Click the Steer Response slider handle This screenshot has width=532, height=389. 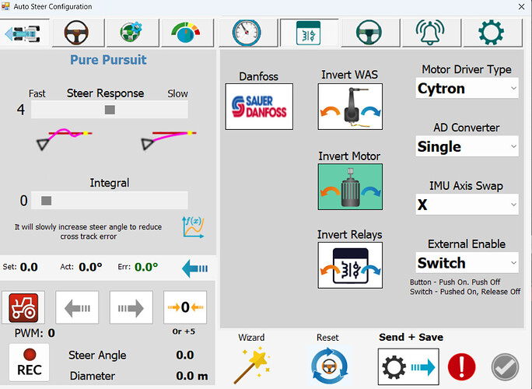point(110,110)
